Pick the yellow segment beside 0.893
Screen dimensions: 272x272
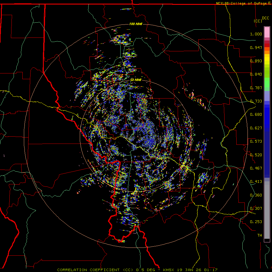point(267,61)
